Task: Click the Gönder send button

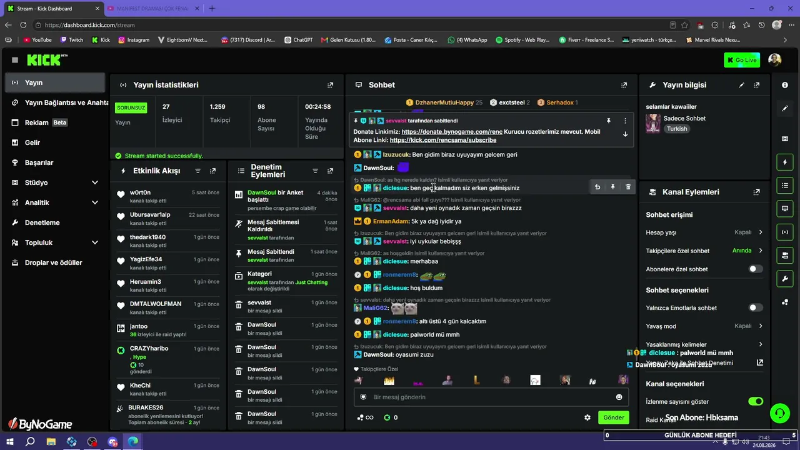Action: [x=613, y=417]
